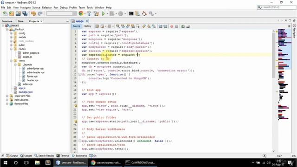The image size is (297, 167).
Task: Open the Bookmarks window button
Action: pyautogui.click(x=79, y=156)
